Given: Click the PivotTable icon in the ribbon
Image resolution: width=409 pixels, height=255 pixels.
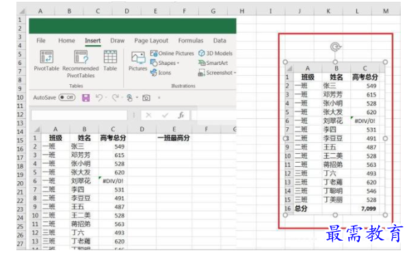Looking at the screenshot, I should click(x=47, y=57).
